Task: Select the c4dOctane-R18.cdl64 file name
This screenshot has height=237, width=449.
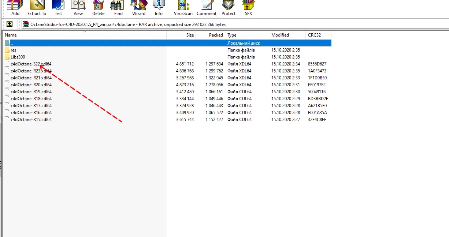Action: (x=31, y=99)
